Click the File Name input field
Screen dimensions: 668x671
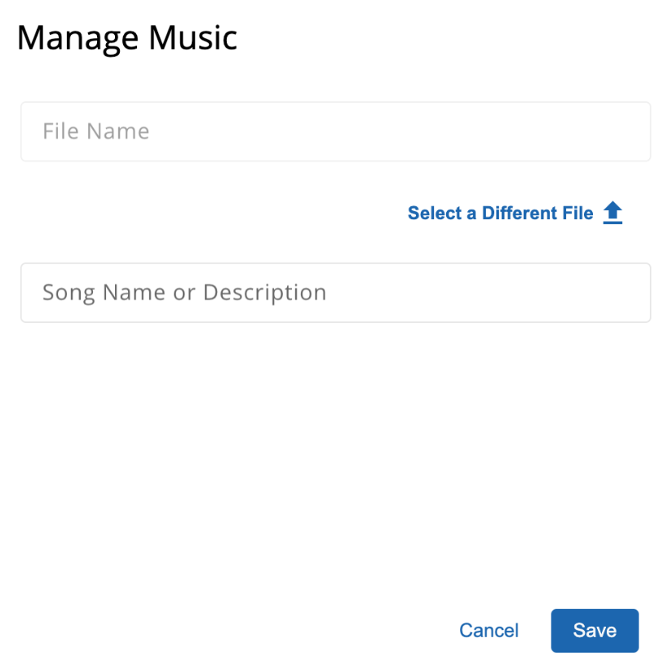(x=336, y=131)
